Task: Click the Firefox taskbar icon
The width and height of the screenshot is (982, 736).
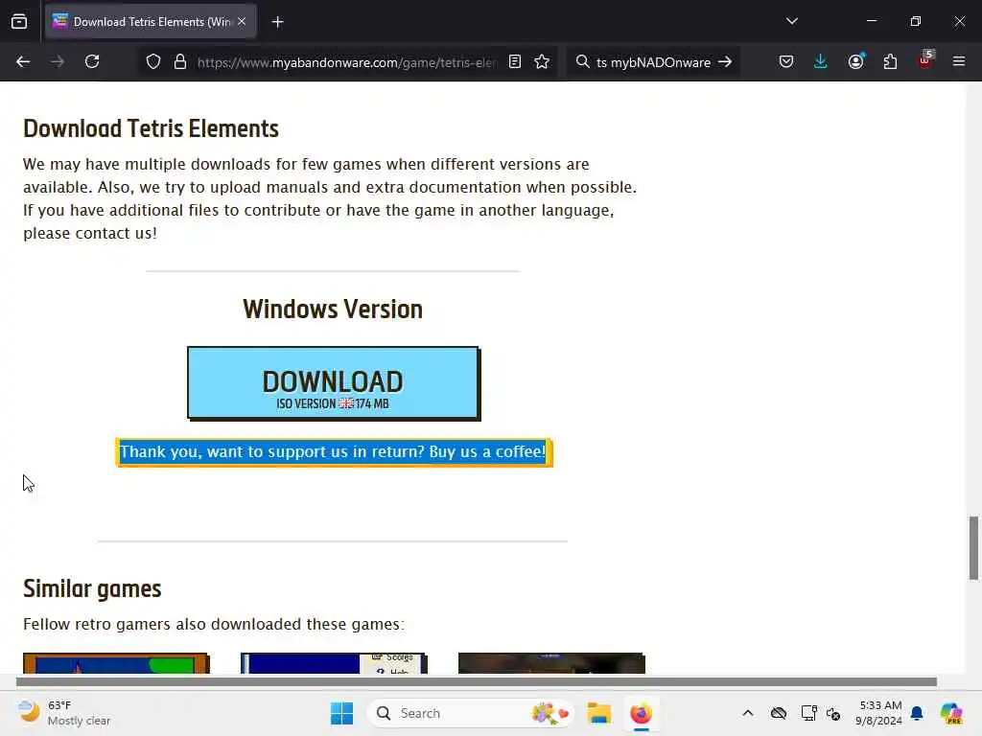Action: click(642, 713)
